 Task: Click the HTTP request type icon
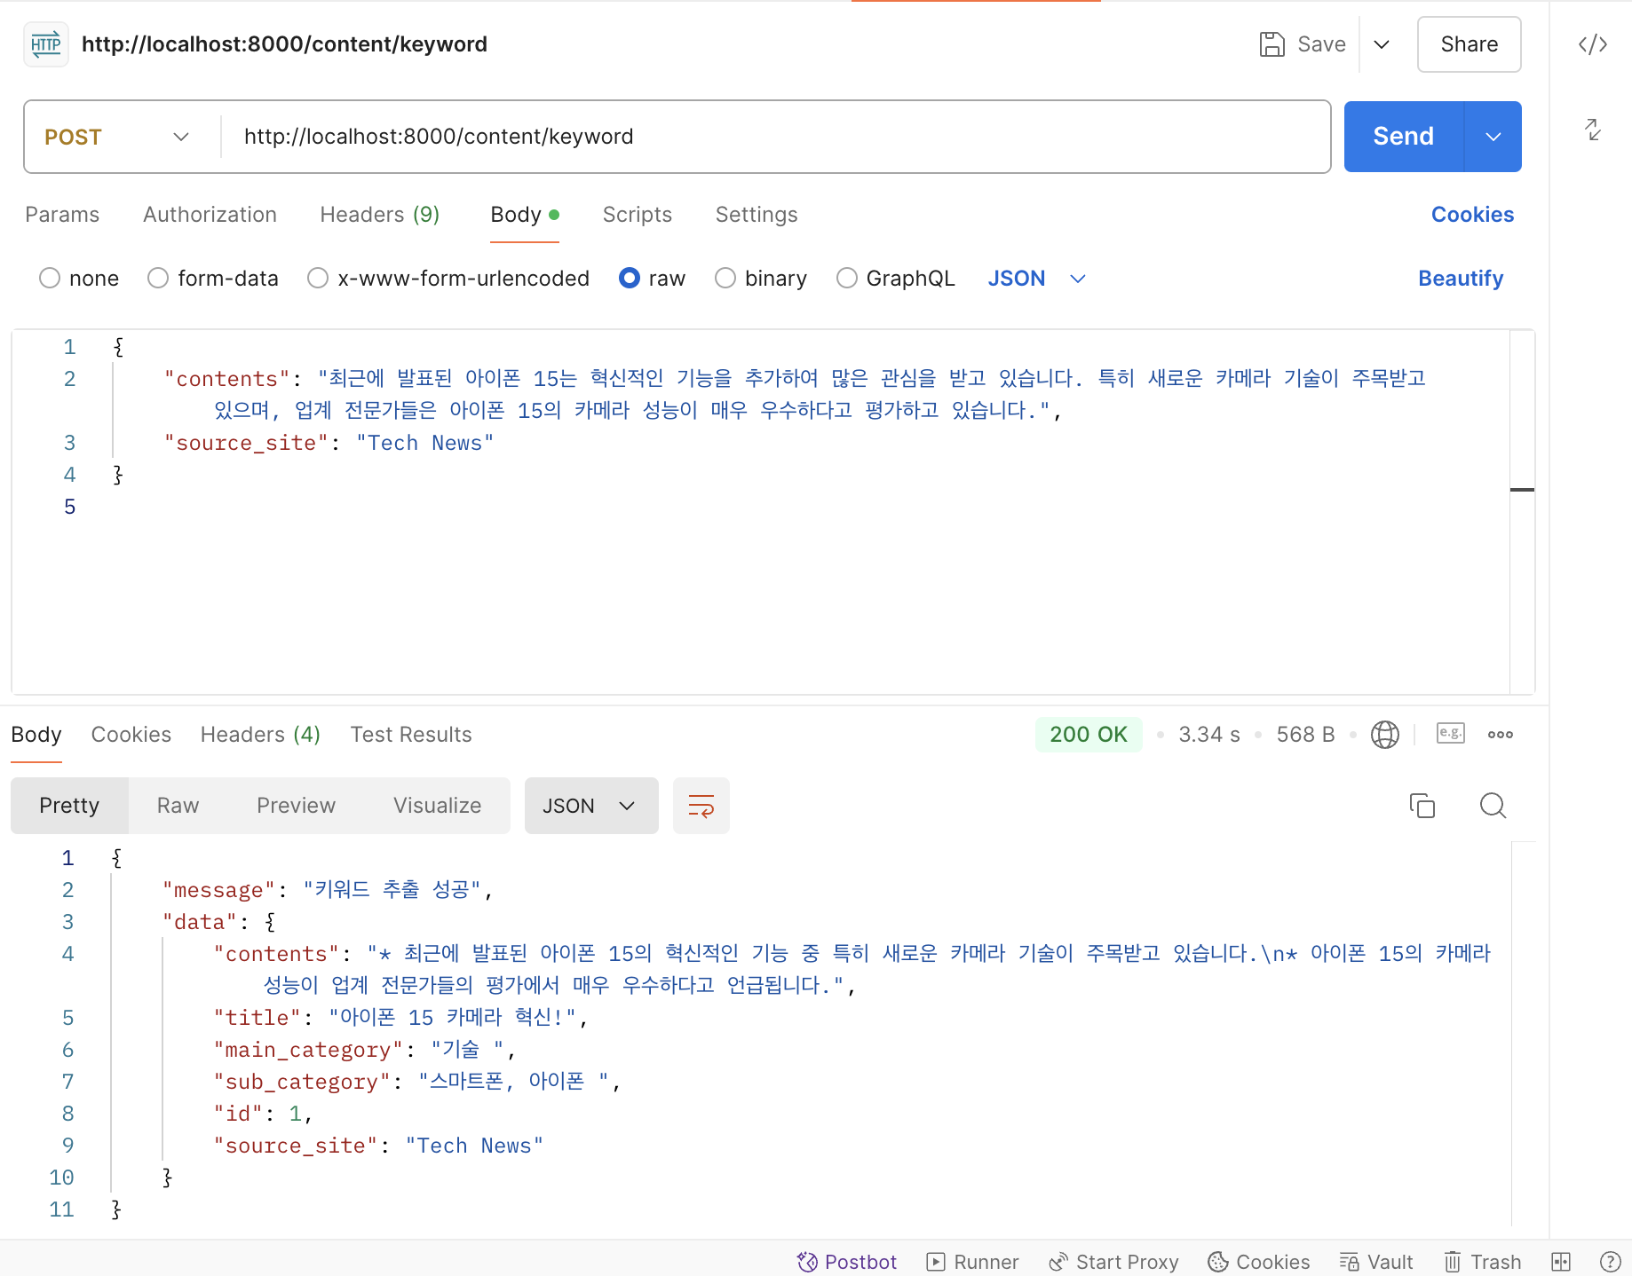click(x=46, y=44)
